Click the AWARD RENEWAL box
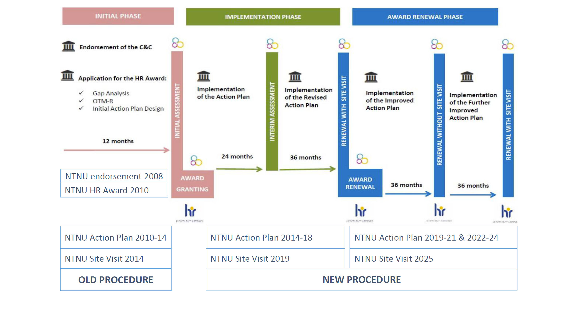Image resolution: width=565 pixels, height=318 pixels. [x=360, y=183]
